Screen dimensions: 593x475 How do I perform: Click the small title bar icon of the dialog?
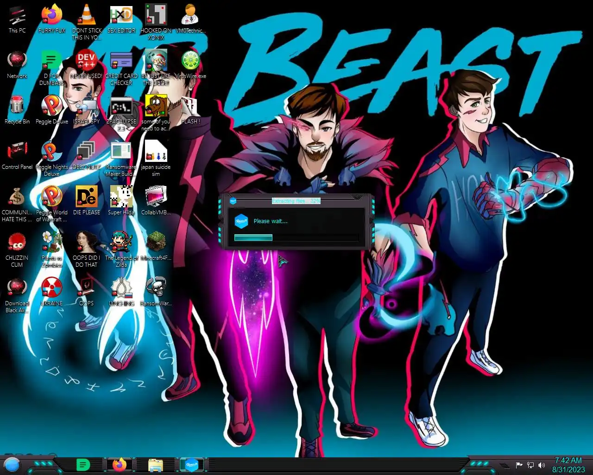[233, 201]
